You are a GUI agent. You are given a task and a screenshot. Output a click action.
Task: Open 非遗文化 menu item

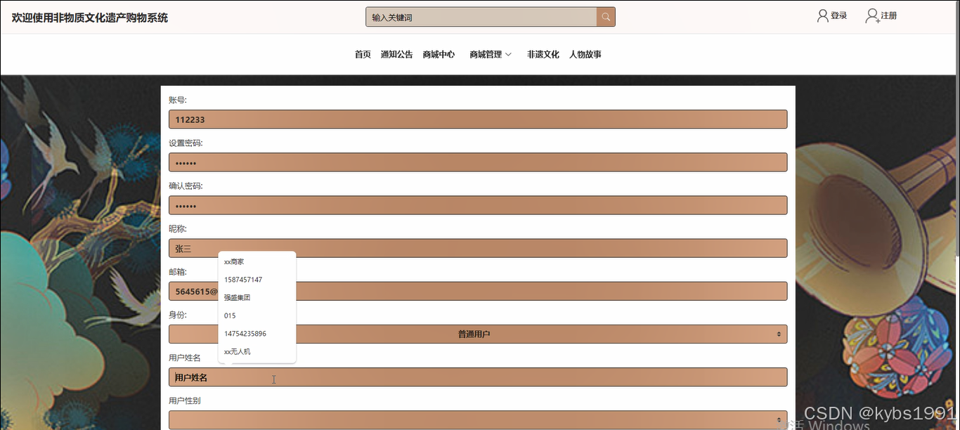pyautogui.click(x=543, y=54)
